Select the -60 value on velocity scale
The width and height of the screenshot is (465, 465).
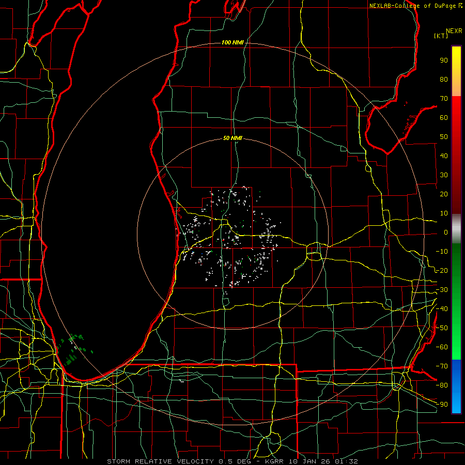pos(442,347)
